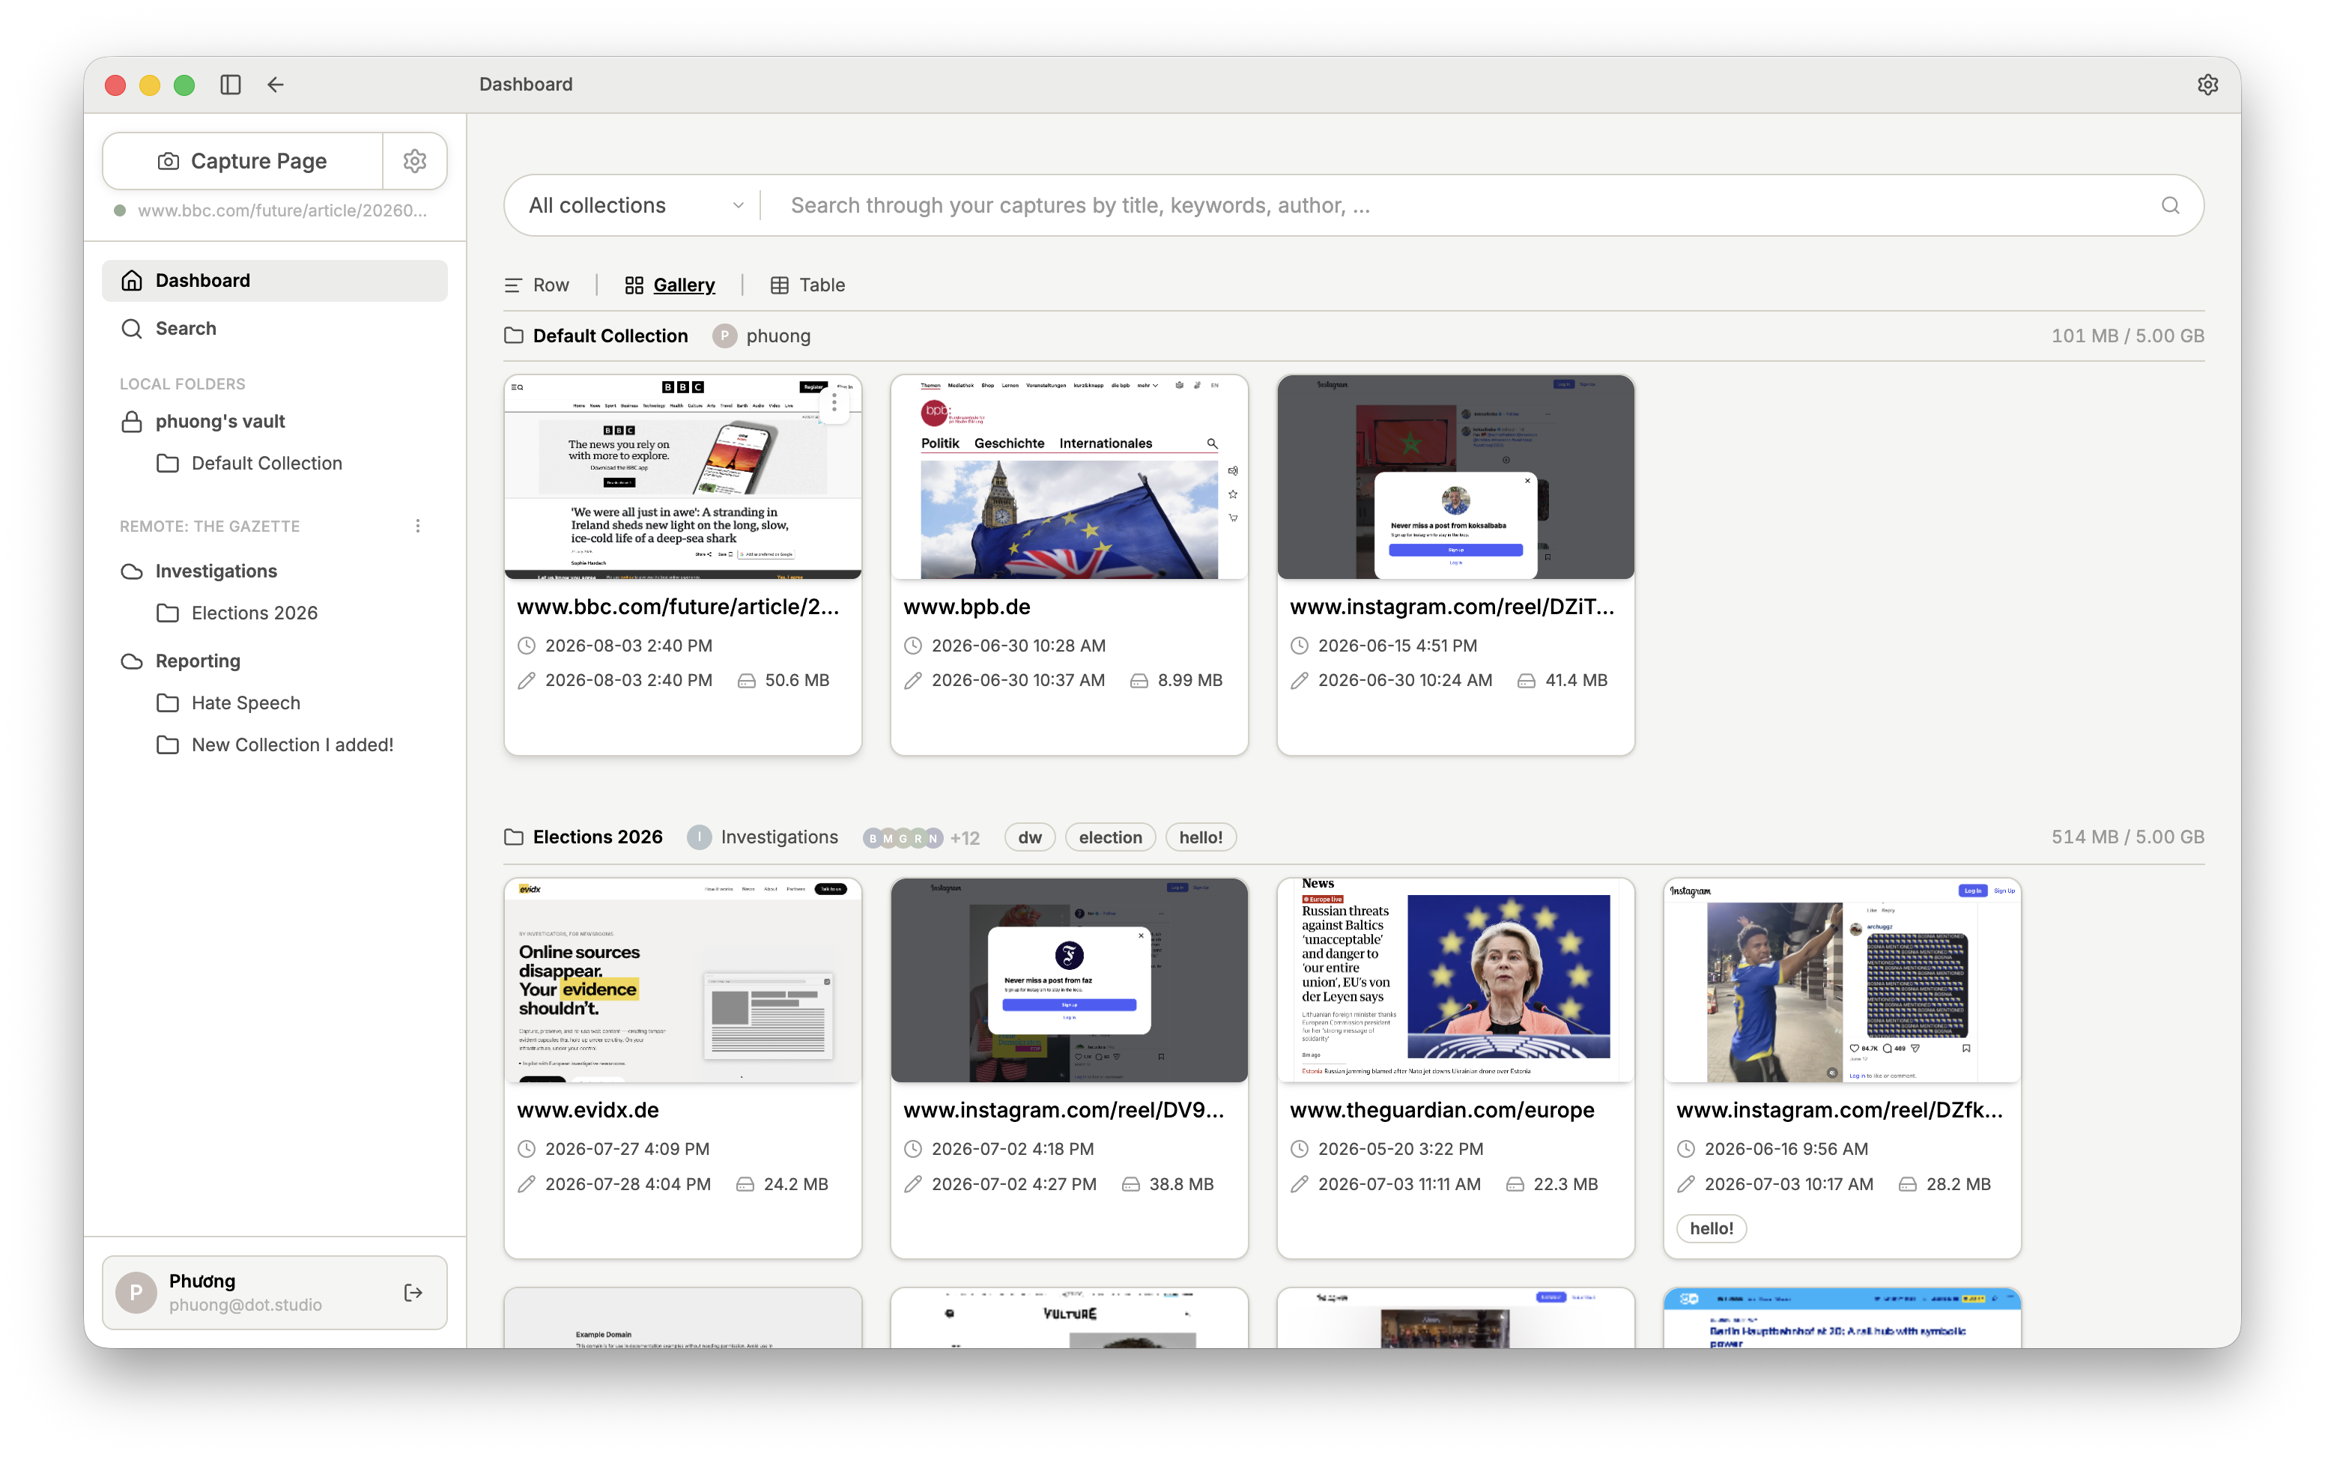Open the BBC capture three-dot menu
This screenshot has height=1459, width=2325.
click(x=834, y=402)
